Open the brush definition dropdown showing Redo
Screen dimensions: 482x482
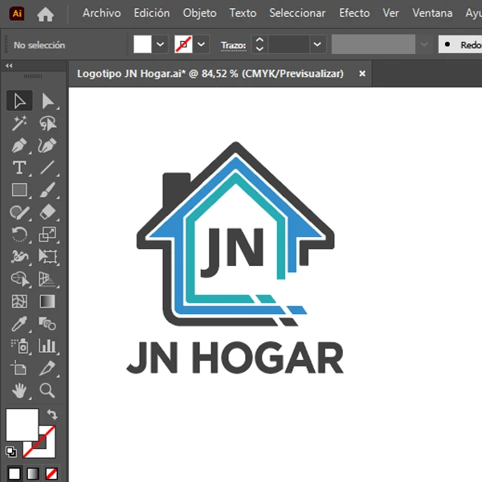(460, 44)
